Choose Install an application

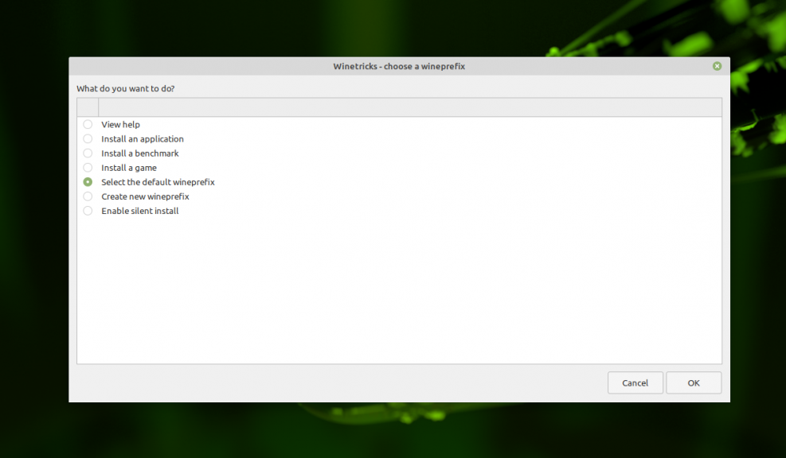coord(88,138)
